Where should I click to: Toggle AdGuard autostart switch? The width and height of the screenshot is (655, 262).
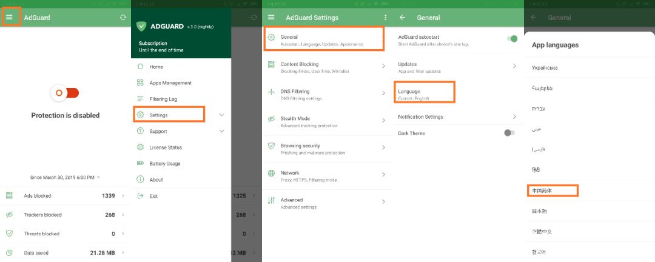pyautogui.click(x=512, y=39)
